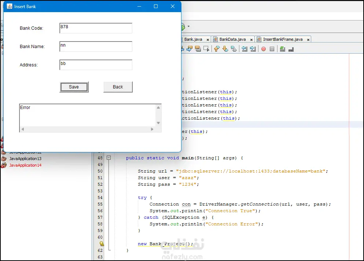Click the "azaz" user string
The image size is (364, 261).
click(188, 178)
